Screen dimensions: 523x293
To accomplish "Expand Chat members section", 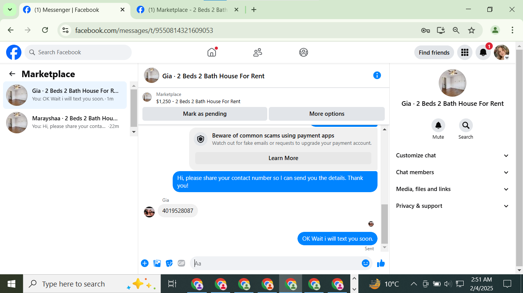I will pyautogui.click(x=453, y=172).
